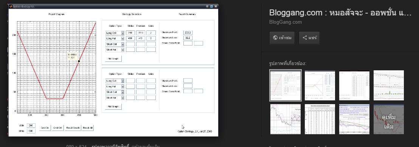This screenshot has height=147, width=419.
Task: Open the Bloggang.com title link
Action: (340, 13)
